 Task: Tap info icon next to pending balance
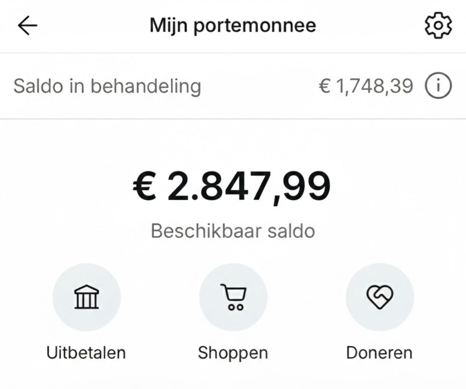pyautogui.click(x=438, y=86)
